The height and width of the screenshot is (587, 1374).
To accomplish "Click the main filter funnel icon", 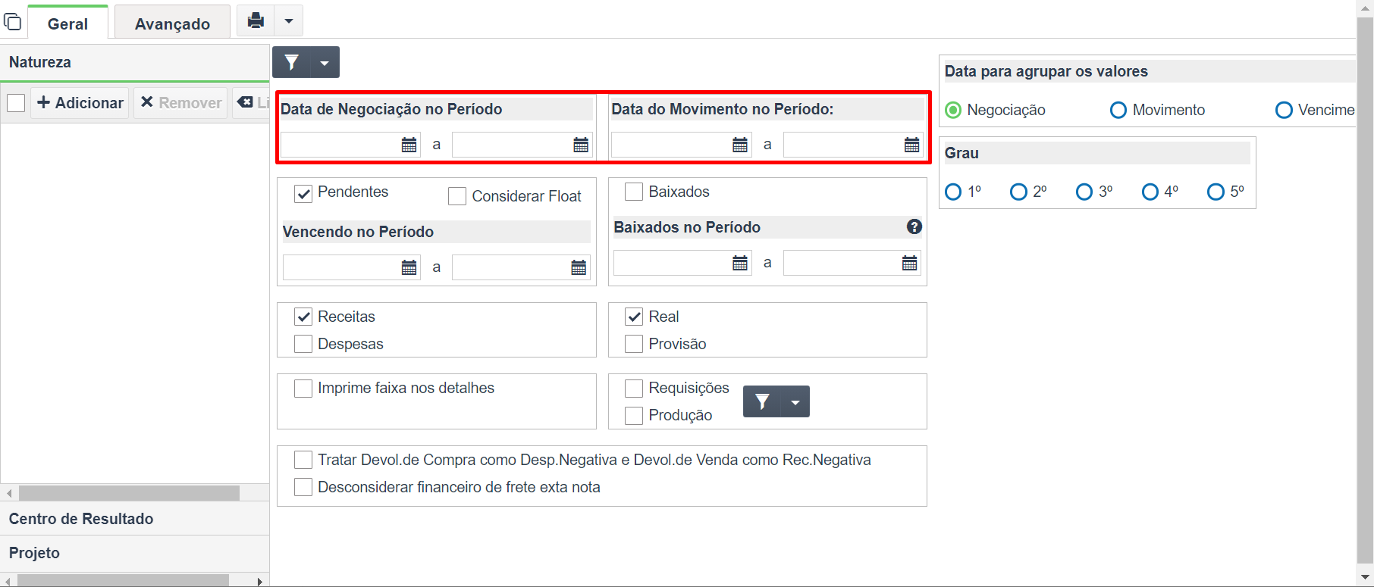I will [292, 62].
